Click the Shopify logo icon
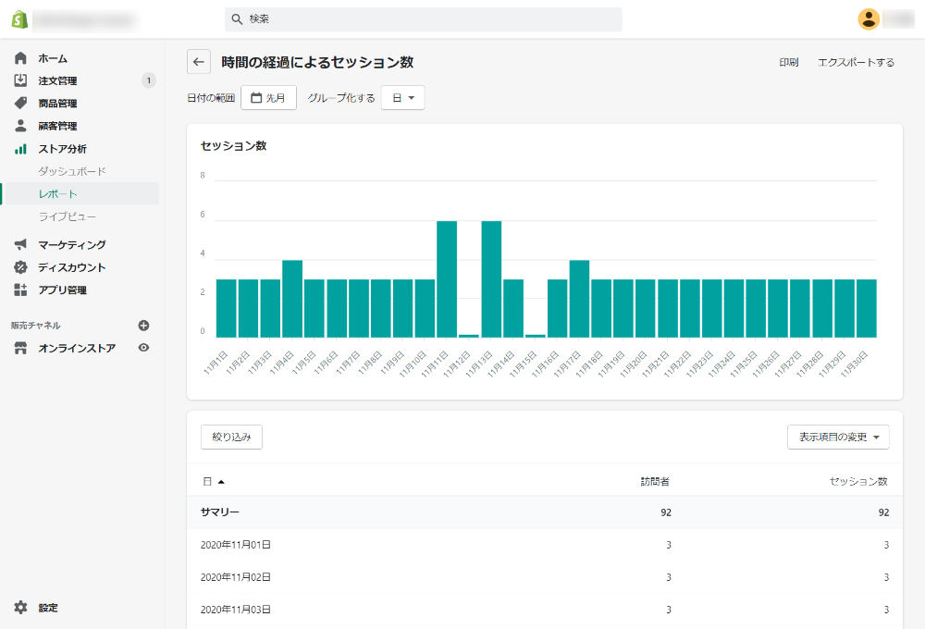 click(19, 19)
